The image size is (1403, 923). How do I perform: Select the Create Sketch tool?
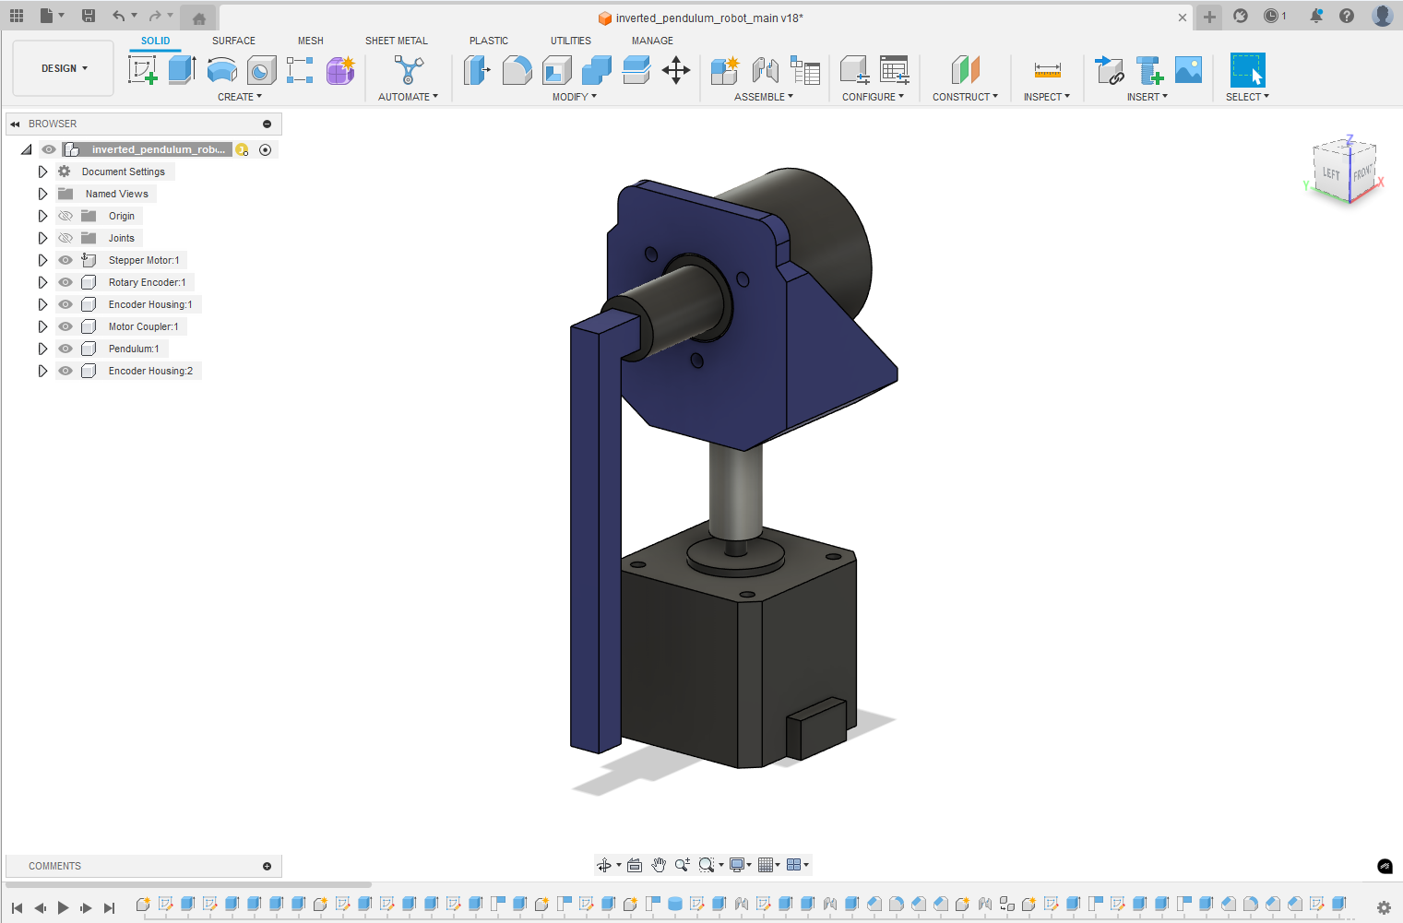142,70
